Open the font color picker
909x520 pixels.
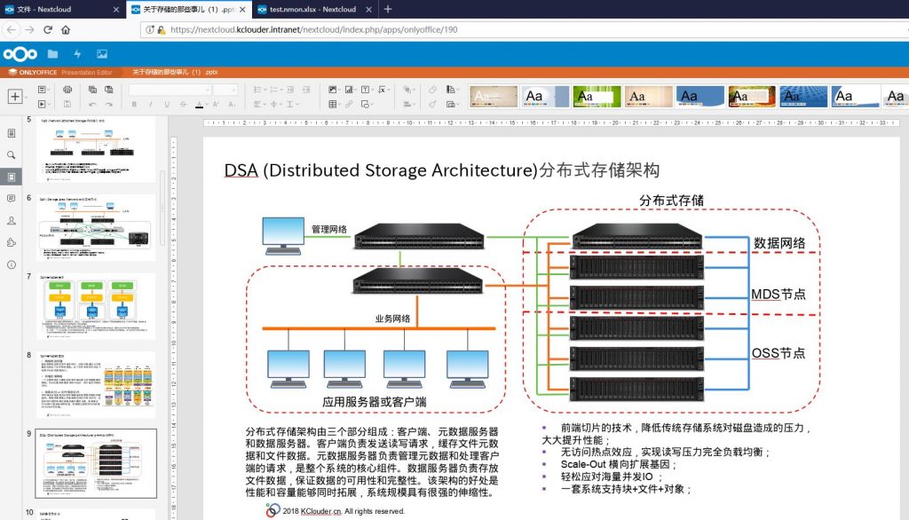(200, 105)
